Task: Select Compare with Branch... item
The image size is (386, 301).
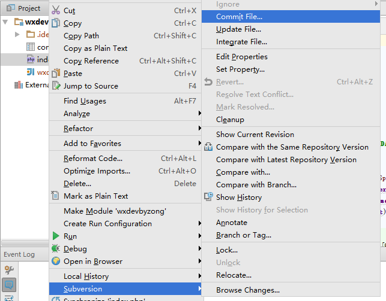Action: tap(291, 184)
